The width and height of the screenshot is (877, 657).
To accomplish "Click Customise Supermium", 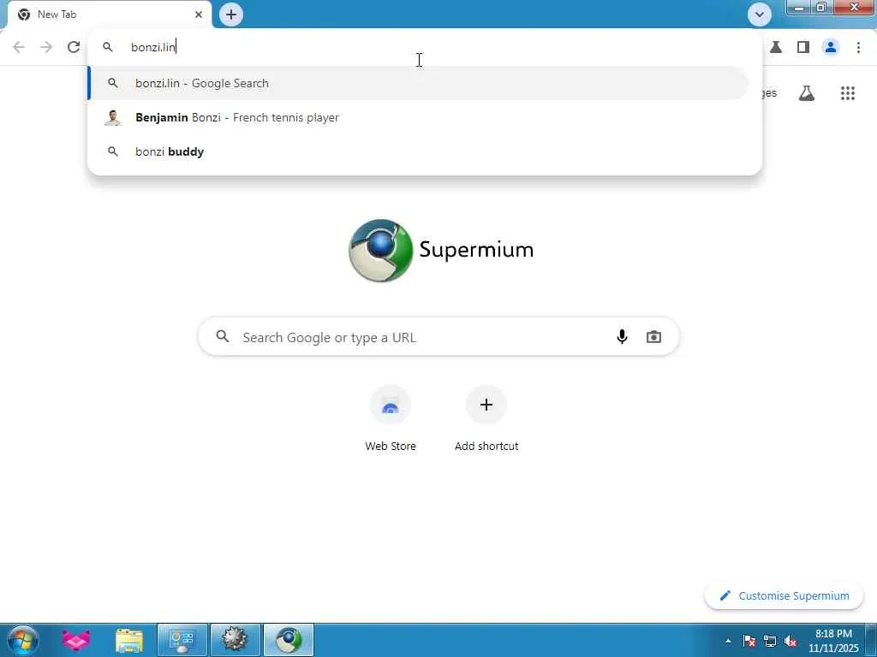I will click(785, 595).
